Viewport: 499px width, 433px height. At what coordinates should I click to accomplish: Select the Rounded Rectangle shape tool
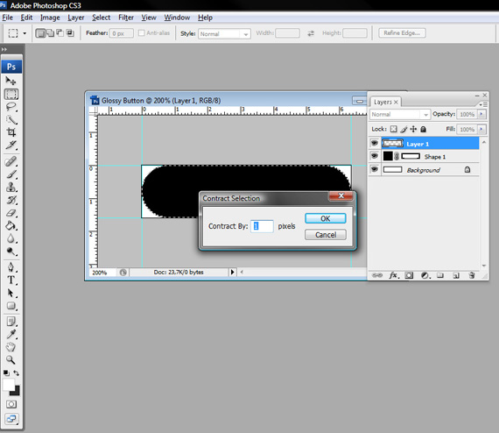[x=11, y=306]
